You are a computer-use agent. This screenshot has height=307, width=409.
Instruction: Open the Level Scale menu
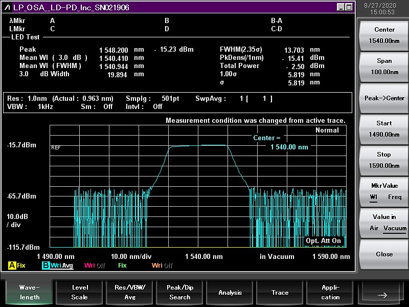79,292
